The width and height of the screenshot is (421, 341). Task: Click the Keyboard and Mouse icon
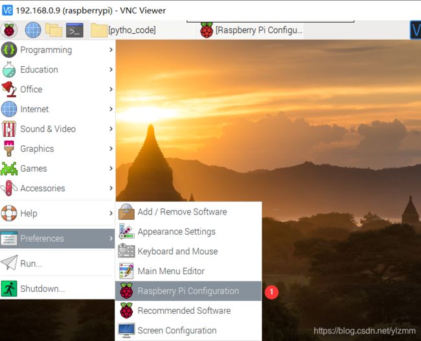tap(126, 251)
